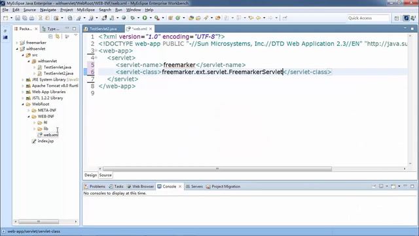Click the globe web browser toolbar icon

point(124,18)
